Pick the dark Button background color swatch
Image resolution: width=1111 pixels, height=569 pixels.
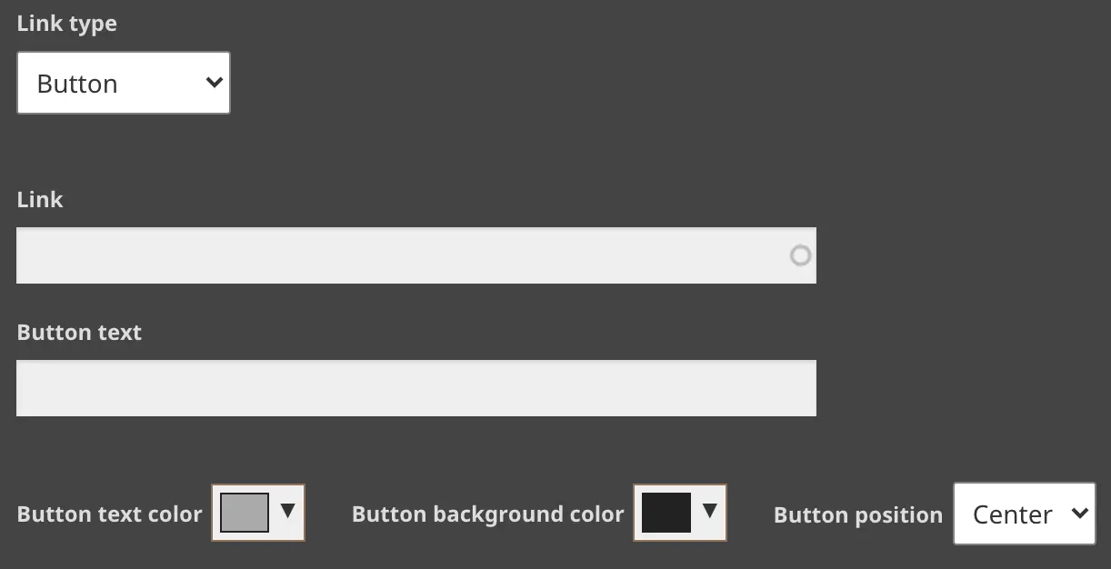click(x=666, y=512)
